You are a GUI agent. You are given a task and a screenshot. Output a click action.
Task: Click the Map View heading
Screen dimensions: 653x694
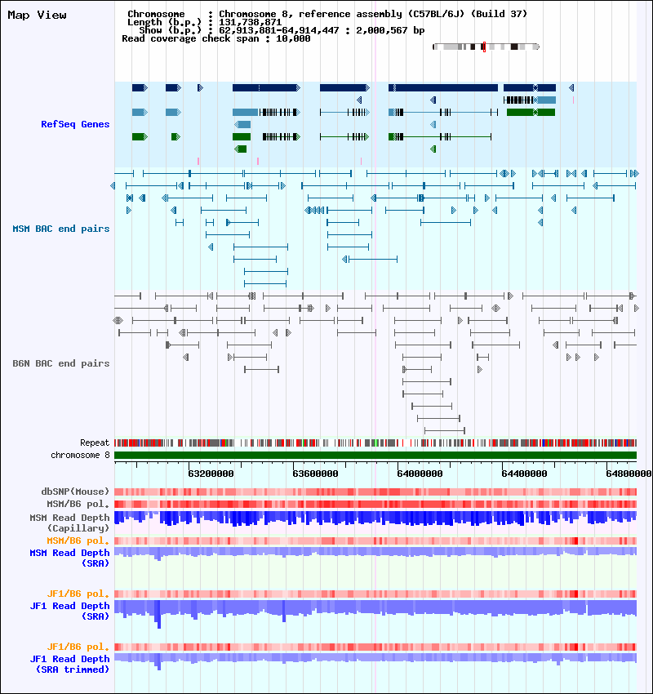38,15
